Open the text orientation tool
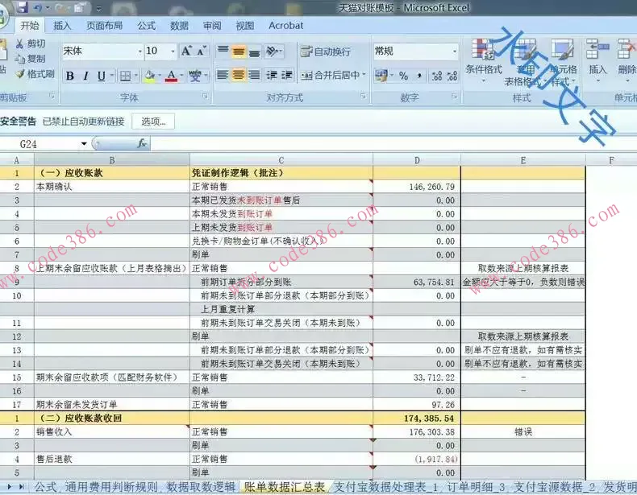The width and height of the screenshot is (637, 495). (273, 51)
